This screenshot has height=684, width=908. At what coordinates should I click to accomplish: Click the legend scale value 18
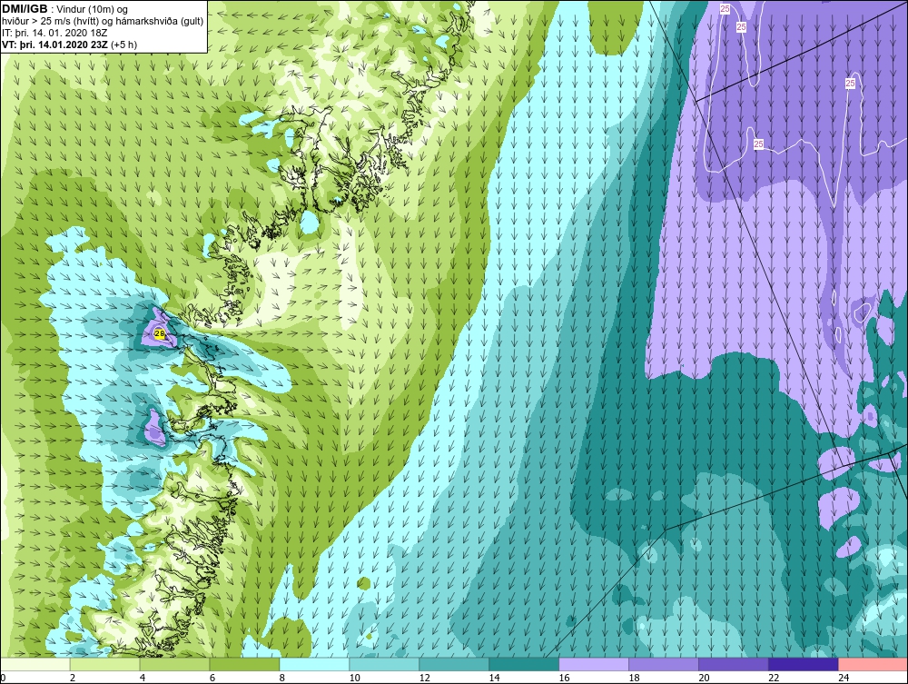pyautogui.click(x=634, y=678)
